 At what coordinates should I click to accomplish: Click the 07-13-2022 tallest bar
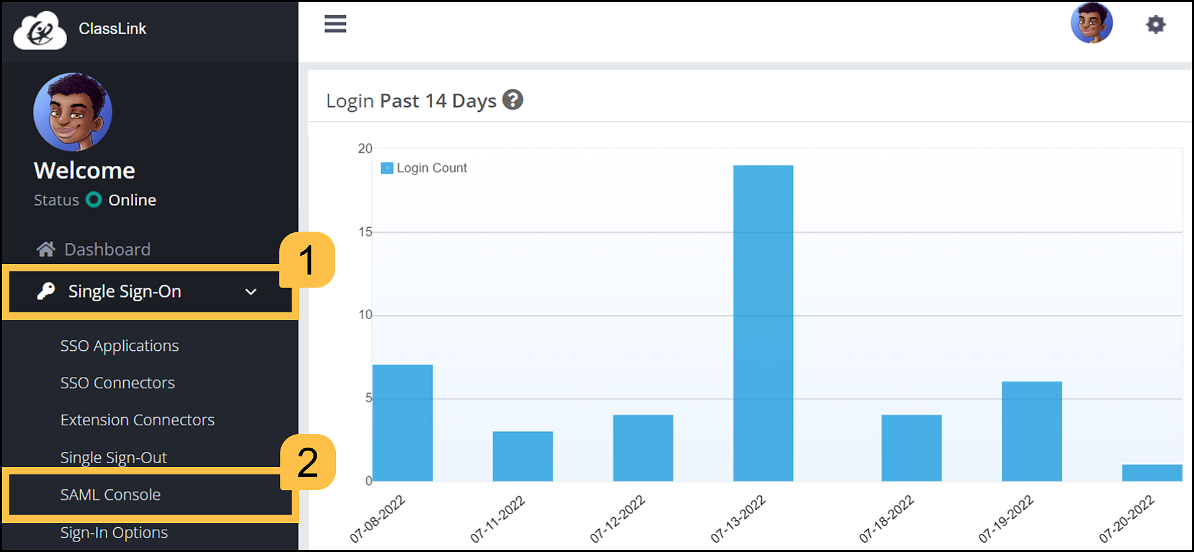(x=763, y=323)
